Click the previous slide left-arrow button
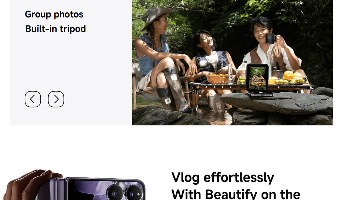The width and height of the screenshot is (343, 200). (x=33, y=99)
